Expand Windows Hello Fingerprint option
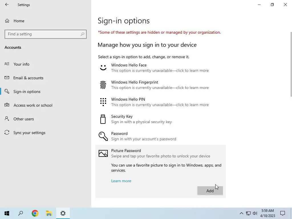Image resolution: width=292 pixels, height=219 pixels. pos(161,85)
